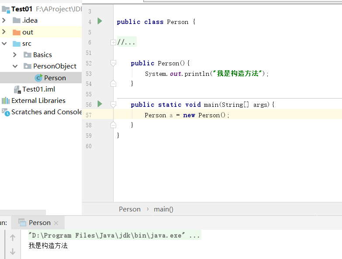Select External Libraries node
Image resolution: width=342 pixels, height=259 pixels.
click(38, 101)
